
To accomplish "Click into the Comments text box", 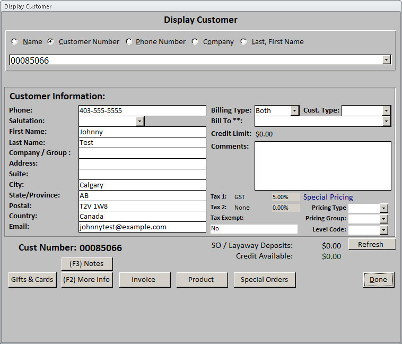I will tap(322, 166).
